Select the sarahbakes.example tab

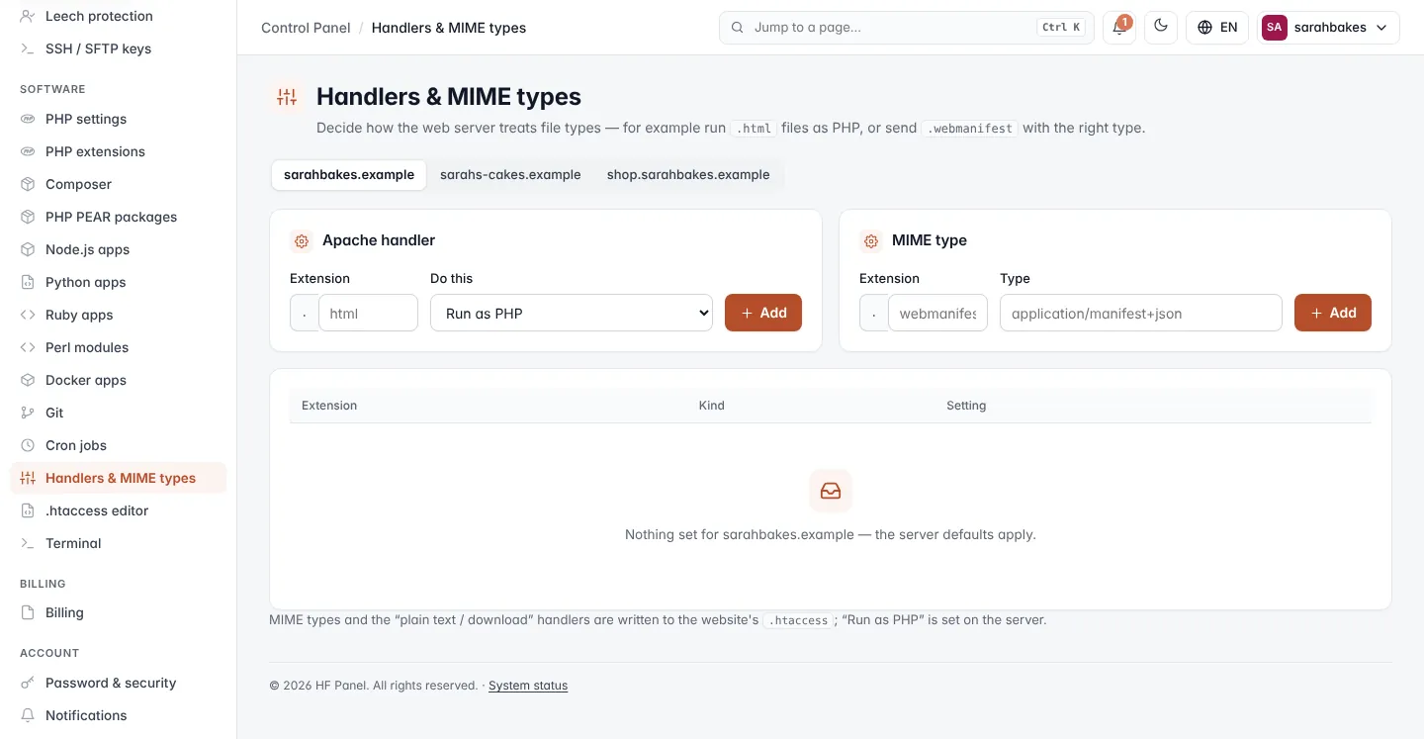(x=349, y=174)
